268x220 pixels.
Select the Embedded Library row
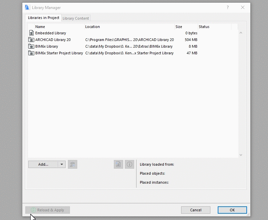coord(133,33)
